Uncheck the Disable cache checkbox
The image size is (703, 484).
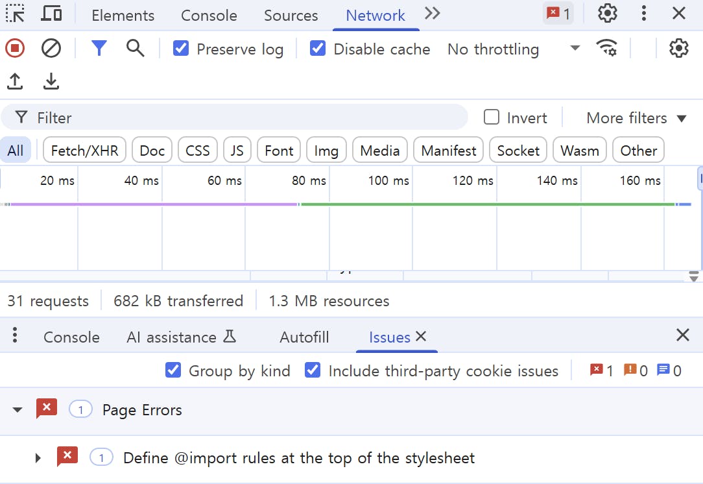[x=318, y=48]
